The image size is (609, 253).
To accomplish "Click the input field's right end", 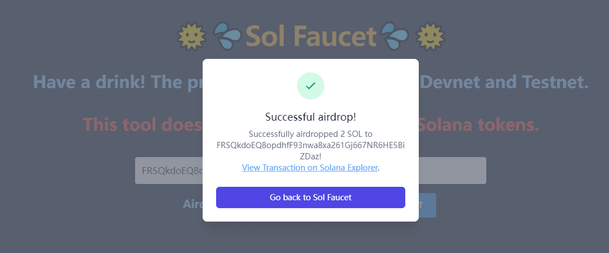I will click(x=452, y=171).
